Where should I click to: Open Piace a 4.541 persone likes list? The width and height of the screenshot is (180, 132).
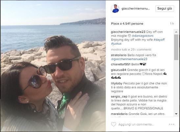[x=127, y=24]
